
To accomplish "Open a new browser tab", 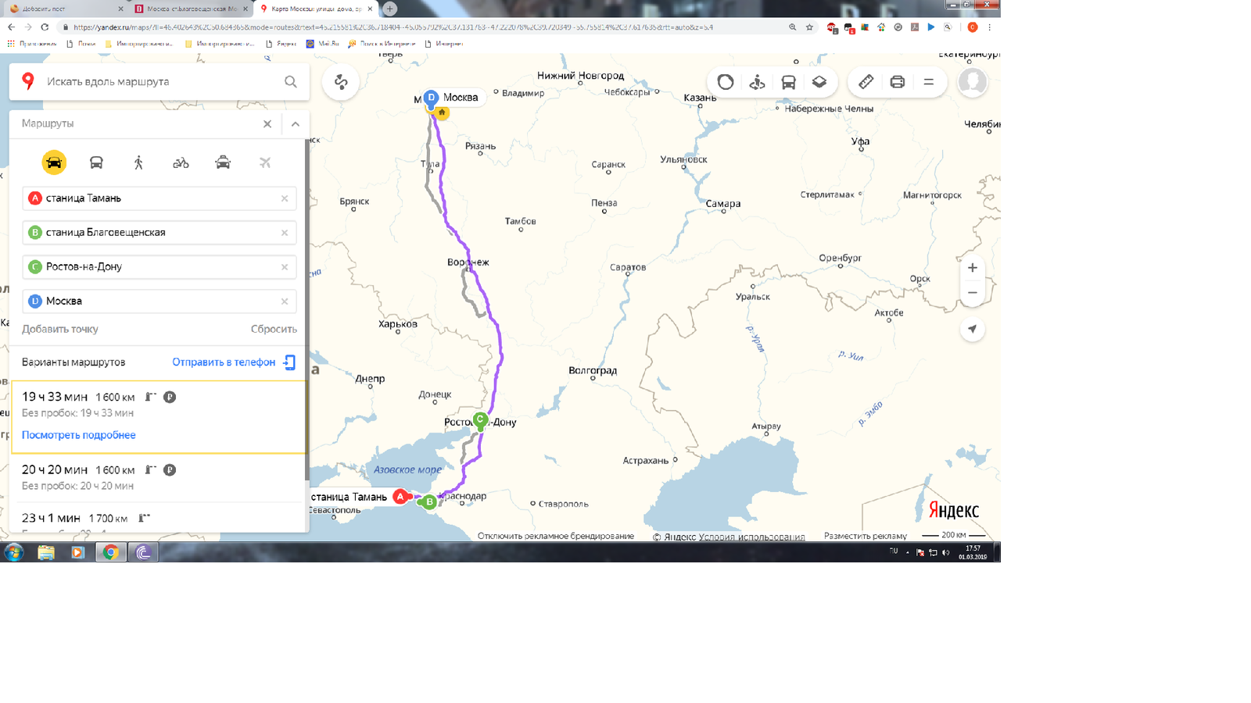I will [389, 9].
